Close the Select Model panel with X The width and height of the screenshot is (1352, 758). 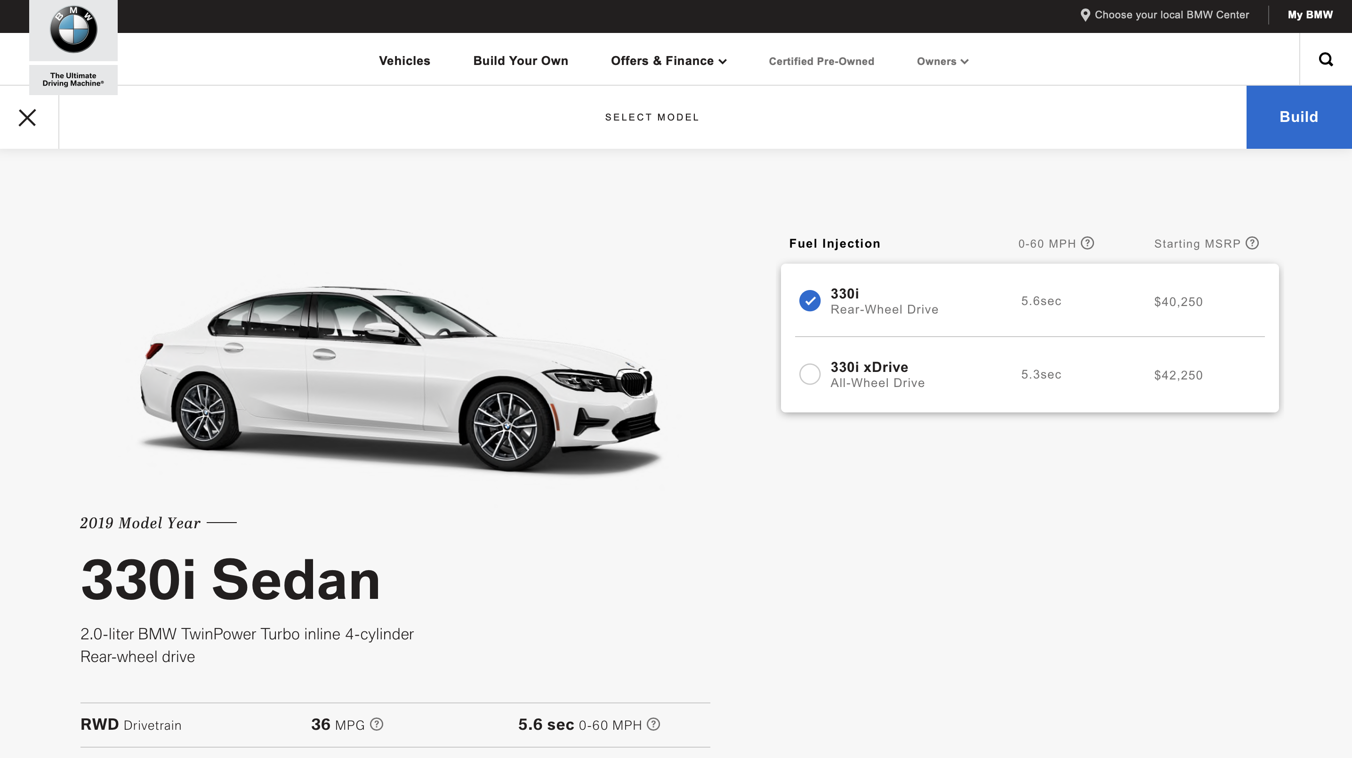pyautogui.click(x=27, y=118)
